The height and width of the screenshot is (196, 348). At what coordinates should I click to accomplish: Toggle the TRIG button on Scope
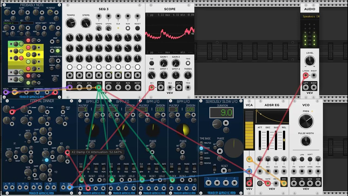(188, 63)
